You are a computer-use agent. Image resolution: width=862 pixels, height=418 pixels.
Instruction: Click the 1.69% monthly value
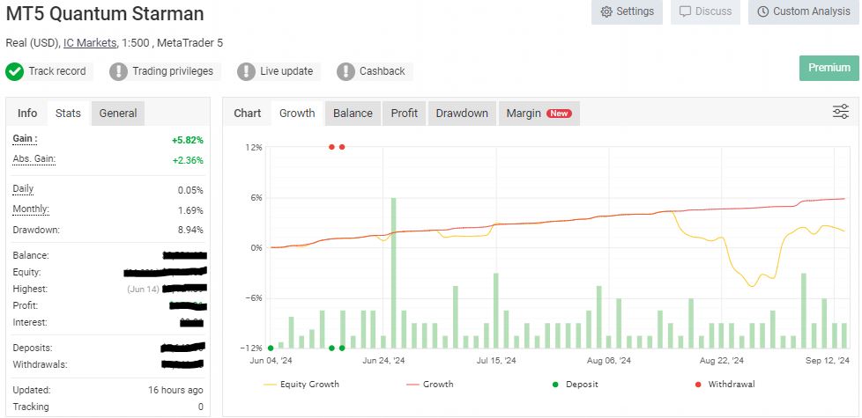190,210
